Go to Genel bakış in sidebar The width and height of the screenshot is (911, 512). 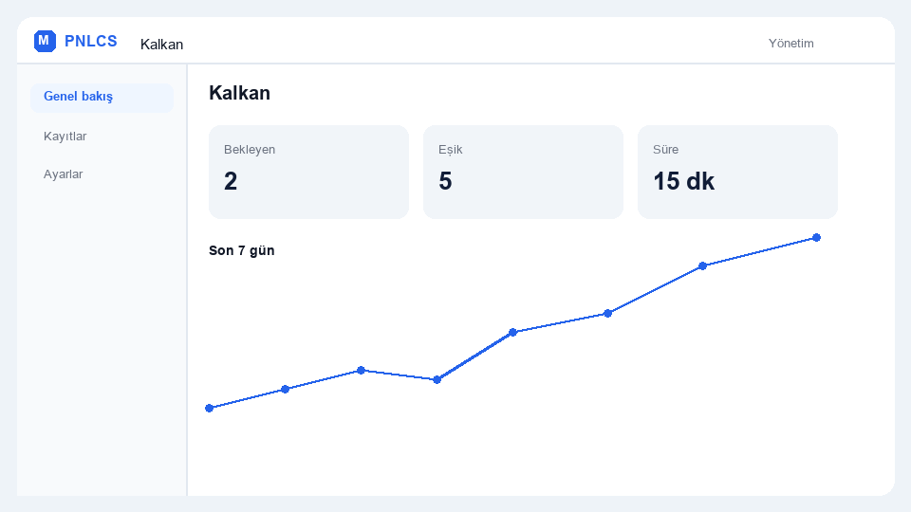[102, 97]
